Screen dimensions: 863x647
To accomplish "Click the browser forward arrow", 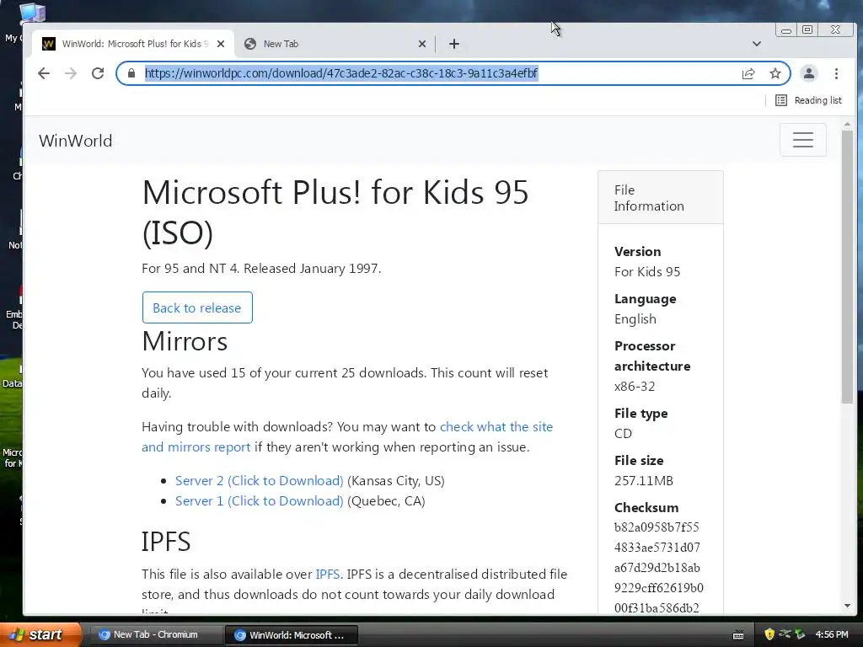I will click(x=71, y=73).
